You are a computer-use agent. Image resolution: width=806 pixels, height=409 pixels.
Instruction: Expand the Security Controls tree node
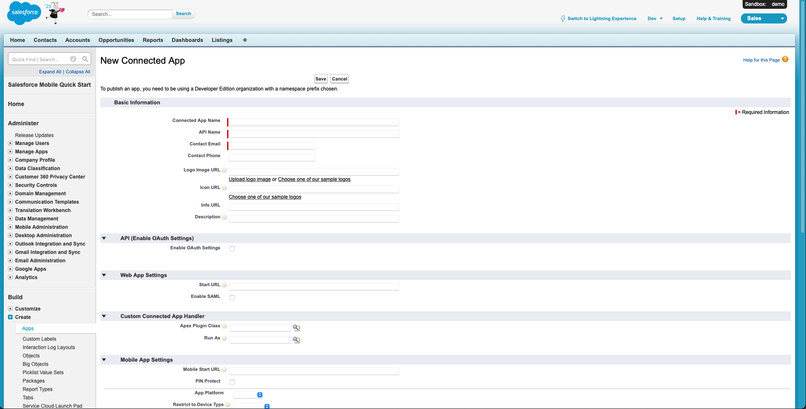coord(10,185)
